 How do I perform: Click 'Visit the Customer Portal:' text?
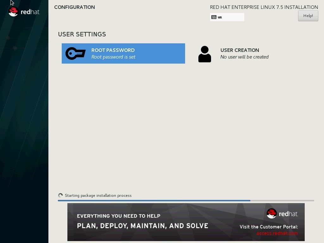pos(269,227)
